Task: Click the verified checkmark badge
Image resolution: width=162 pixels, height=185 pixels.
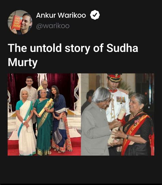Action: coord(95,15)
